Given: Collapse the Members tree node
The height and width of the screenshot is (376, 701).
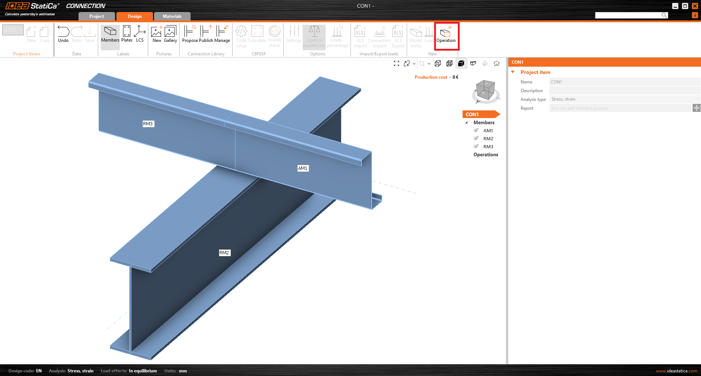Looking at the screenshot, I should coord(466,123).
